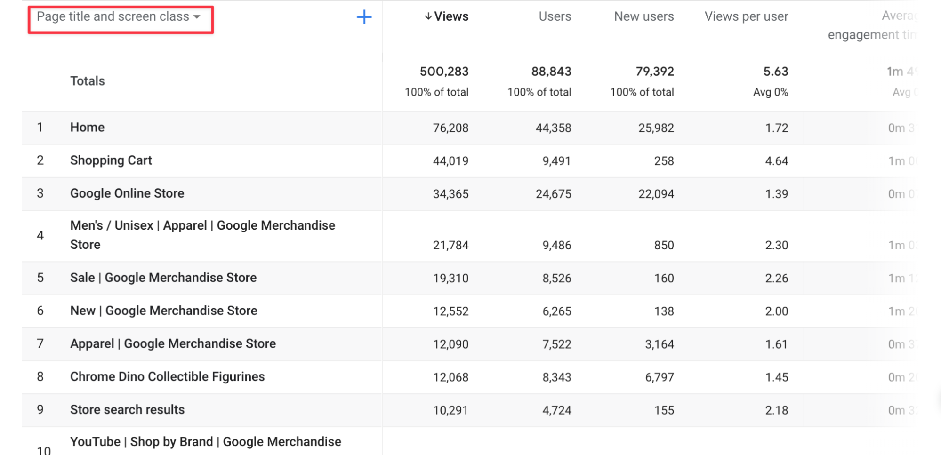The width and height of the screenshot is (941, 455).
Task: Sort by the Average engagement time column
Action: pyautogui.click(x=873, y=25)
